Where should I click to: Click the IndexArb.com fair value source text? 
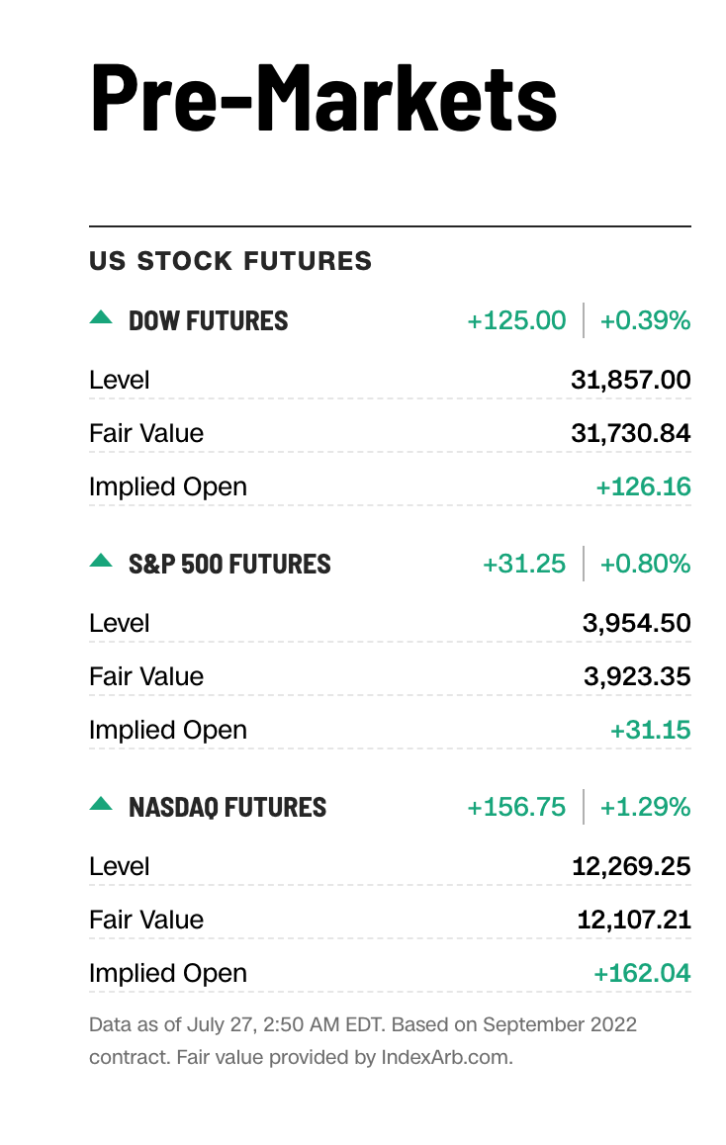point(445,1056)
